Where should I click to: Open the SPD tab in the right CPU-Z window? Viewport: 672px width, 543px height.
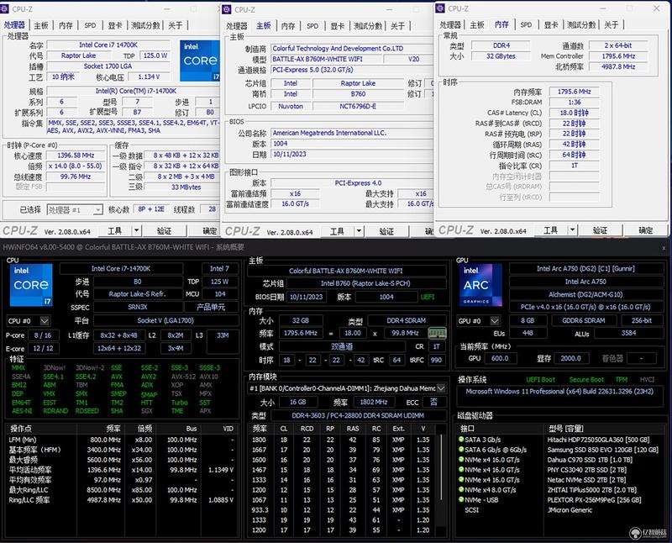[526, 25]
